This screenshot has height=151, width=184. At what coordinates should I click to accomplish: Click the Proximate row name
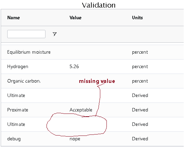tap(18, 110)
